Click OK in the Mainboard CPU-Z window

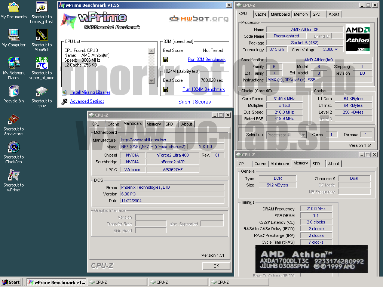pos(216,266)
